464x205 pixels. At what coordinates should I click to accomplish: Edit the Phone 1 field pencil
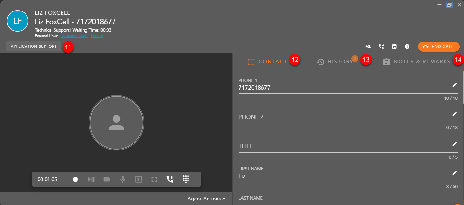(454, 85)
